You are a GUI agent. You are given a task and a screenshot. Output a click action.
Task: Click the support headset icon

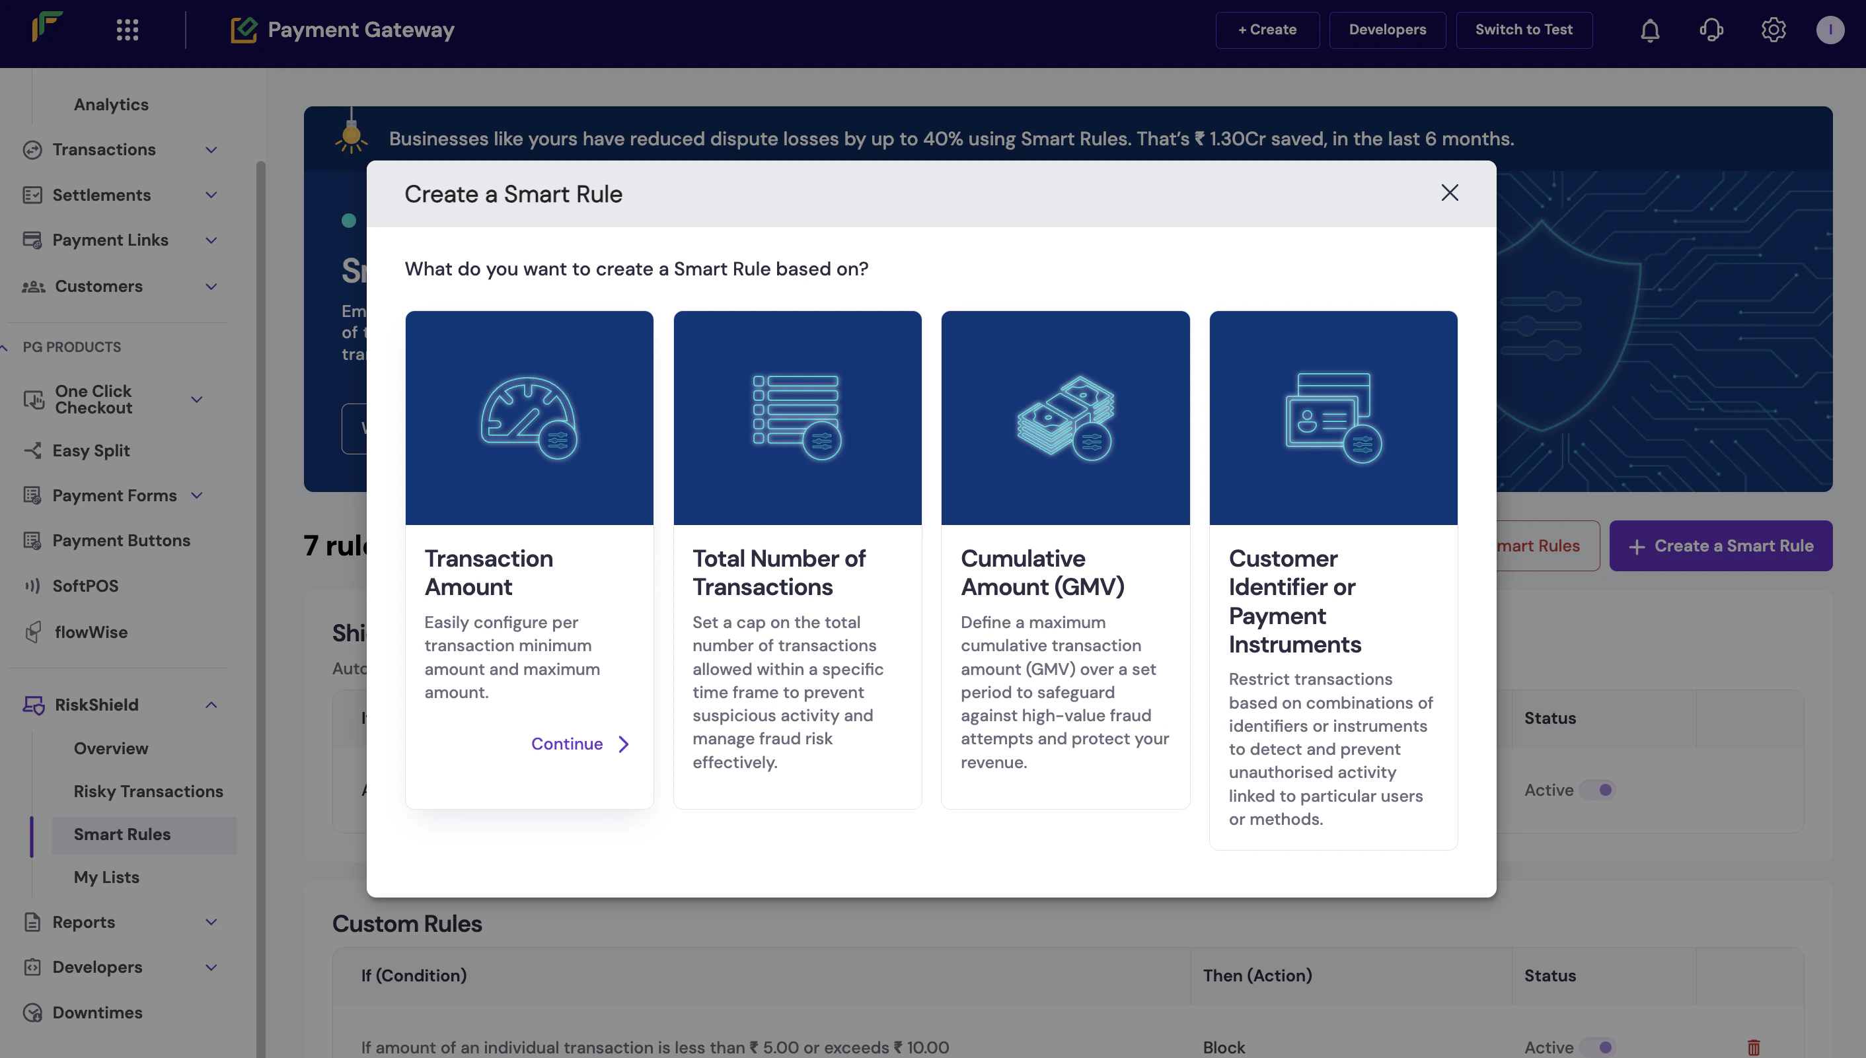pos(1711,30)
